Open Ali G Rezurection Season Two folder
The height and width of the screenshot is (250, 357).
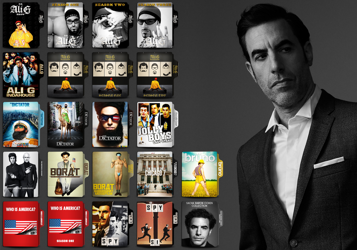[156, 75]
